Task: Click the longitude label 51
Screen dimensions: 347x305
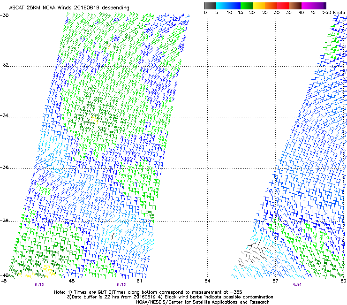Action: click(139, 281)
